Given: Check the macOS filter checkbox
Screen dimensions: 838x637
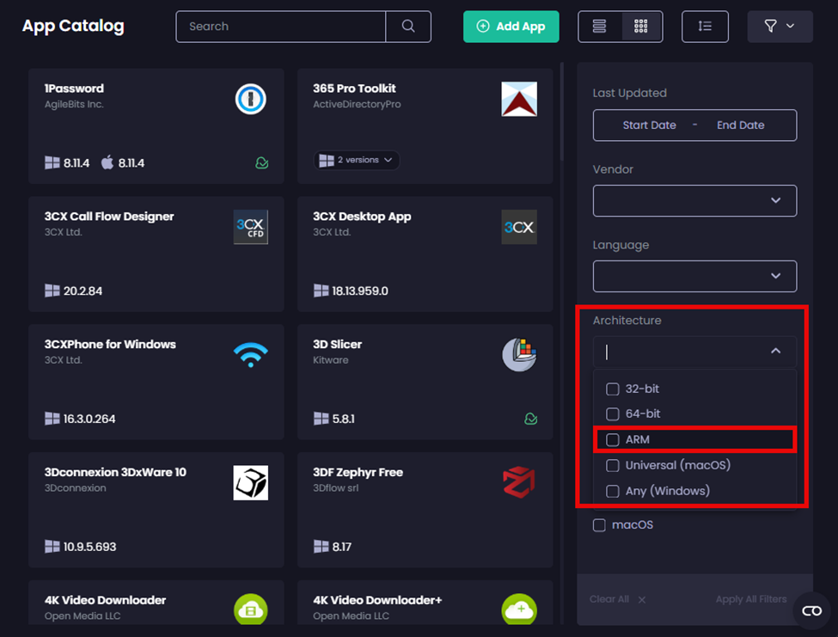Looking at the screenshot, I should pos(599,524).
